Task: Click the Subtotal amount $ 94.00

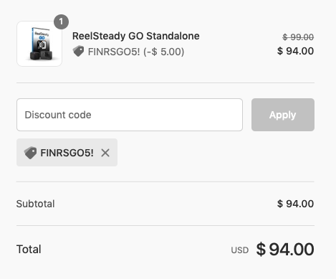Action: 295,204
